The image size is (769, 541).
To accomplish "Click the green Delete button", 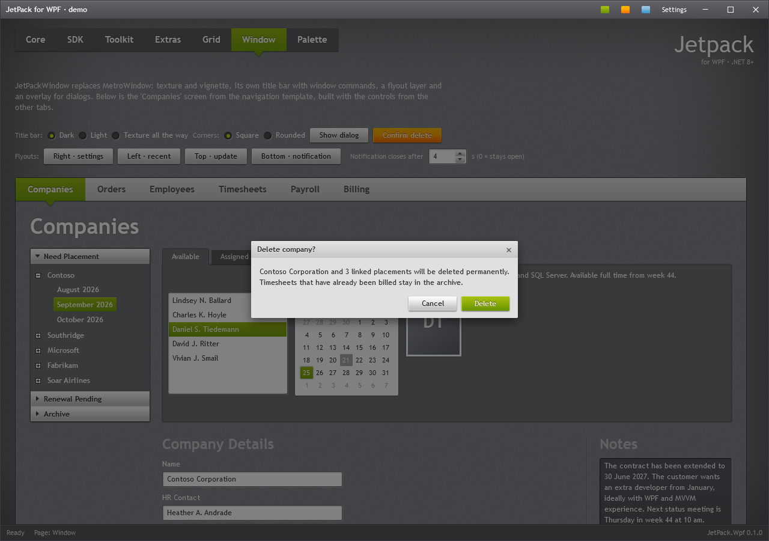I will coord(485,304).
